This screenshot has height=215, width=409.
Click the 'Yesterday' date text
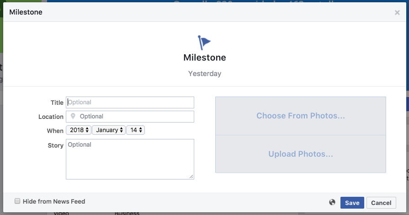(x=205, y=74)
